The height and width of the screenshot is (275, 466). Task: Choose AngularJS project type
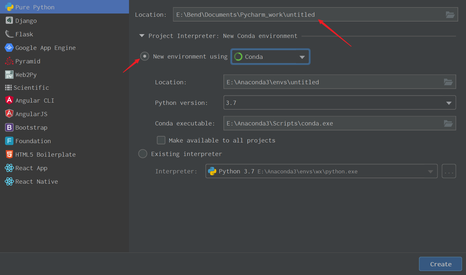[64, 114]
